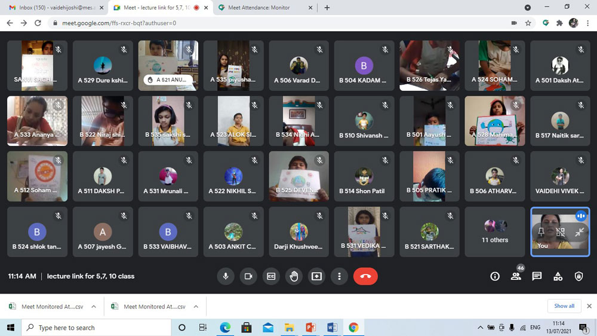Expand second Meet Monitored At....csv download menu
This screenshot has width=597, height=336.
click(196, 307)
